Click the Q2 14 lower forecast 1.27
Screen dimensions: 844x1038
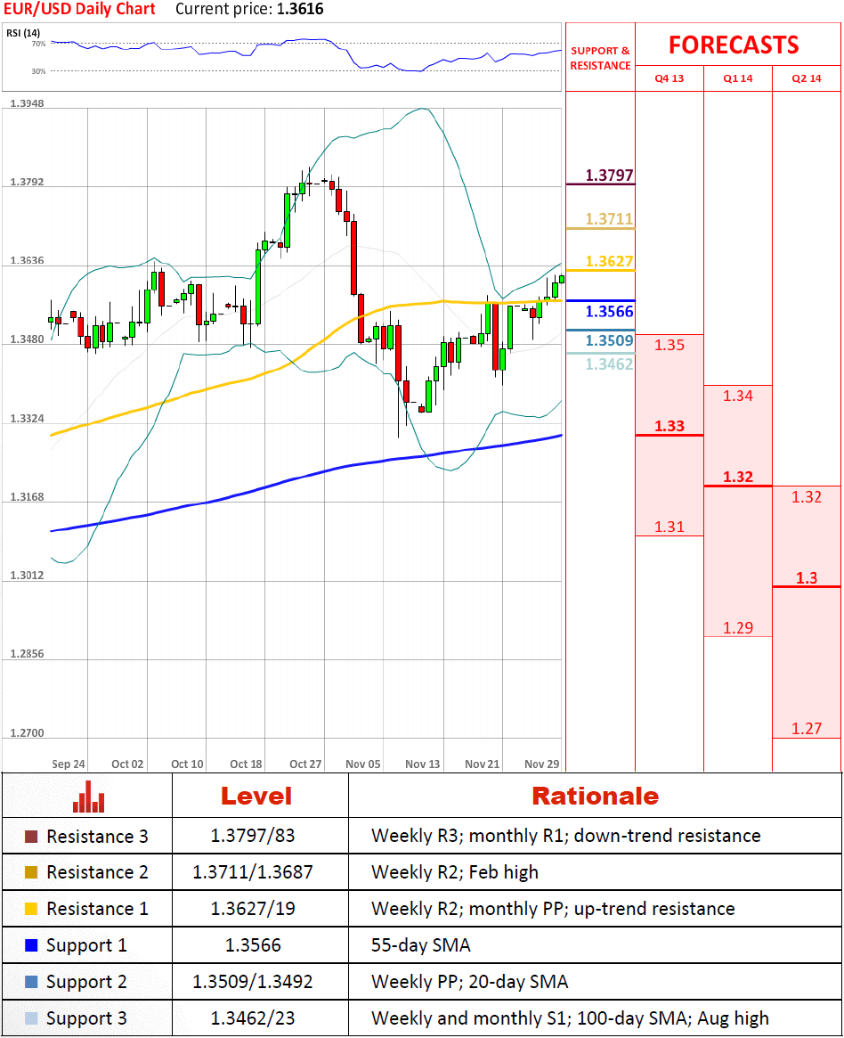pyautogui.click(x=807, y=729)
